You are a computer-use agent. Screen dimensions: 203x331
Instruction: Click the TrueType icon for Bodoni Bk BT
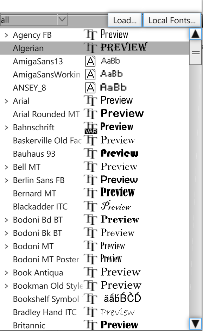coord(90,233)
